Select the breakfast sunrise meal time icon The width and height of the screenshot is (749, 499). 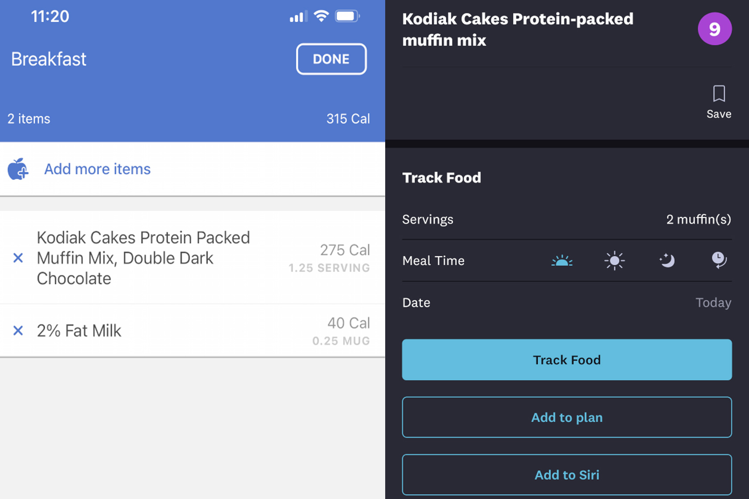562,261
